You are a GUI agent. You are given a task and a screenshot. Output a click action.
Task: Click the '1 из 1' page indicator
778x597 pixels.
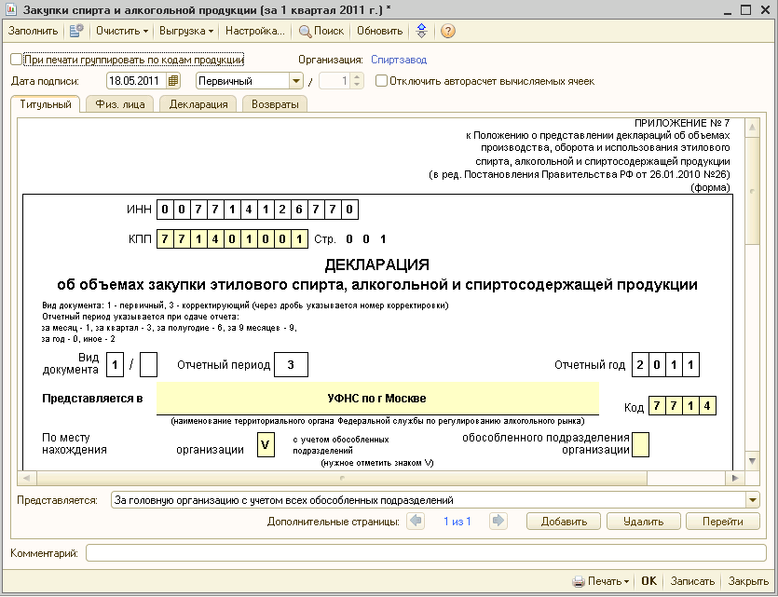tap(457, 522)
